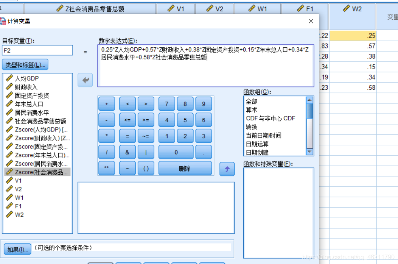Choose 转换 in function group list
The width and height of the screenshot is (398, 264).
(252, 127)
